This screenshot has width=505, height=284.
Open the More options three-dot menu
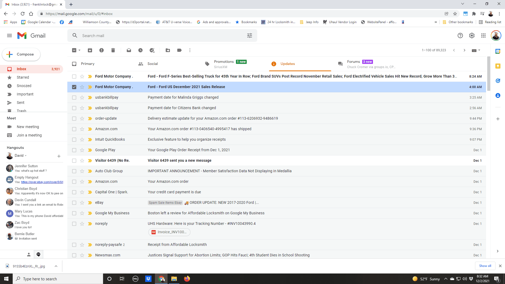click(190, 50)
